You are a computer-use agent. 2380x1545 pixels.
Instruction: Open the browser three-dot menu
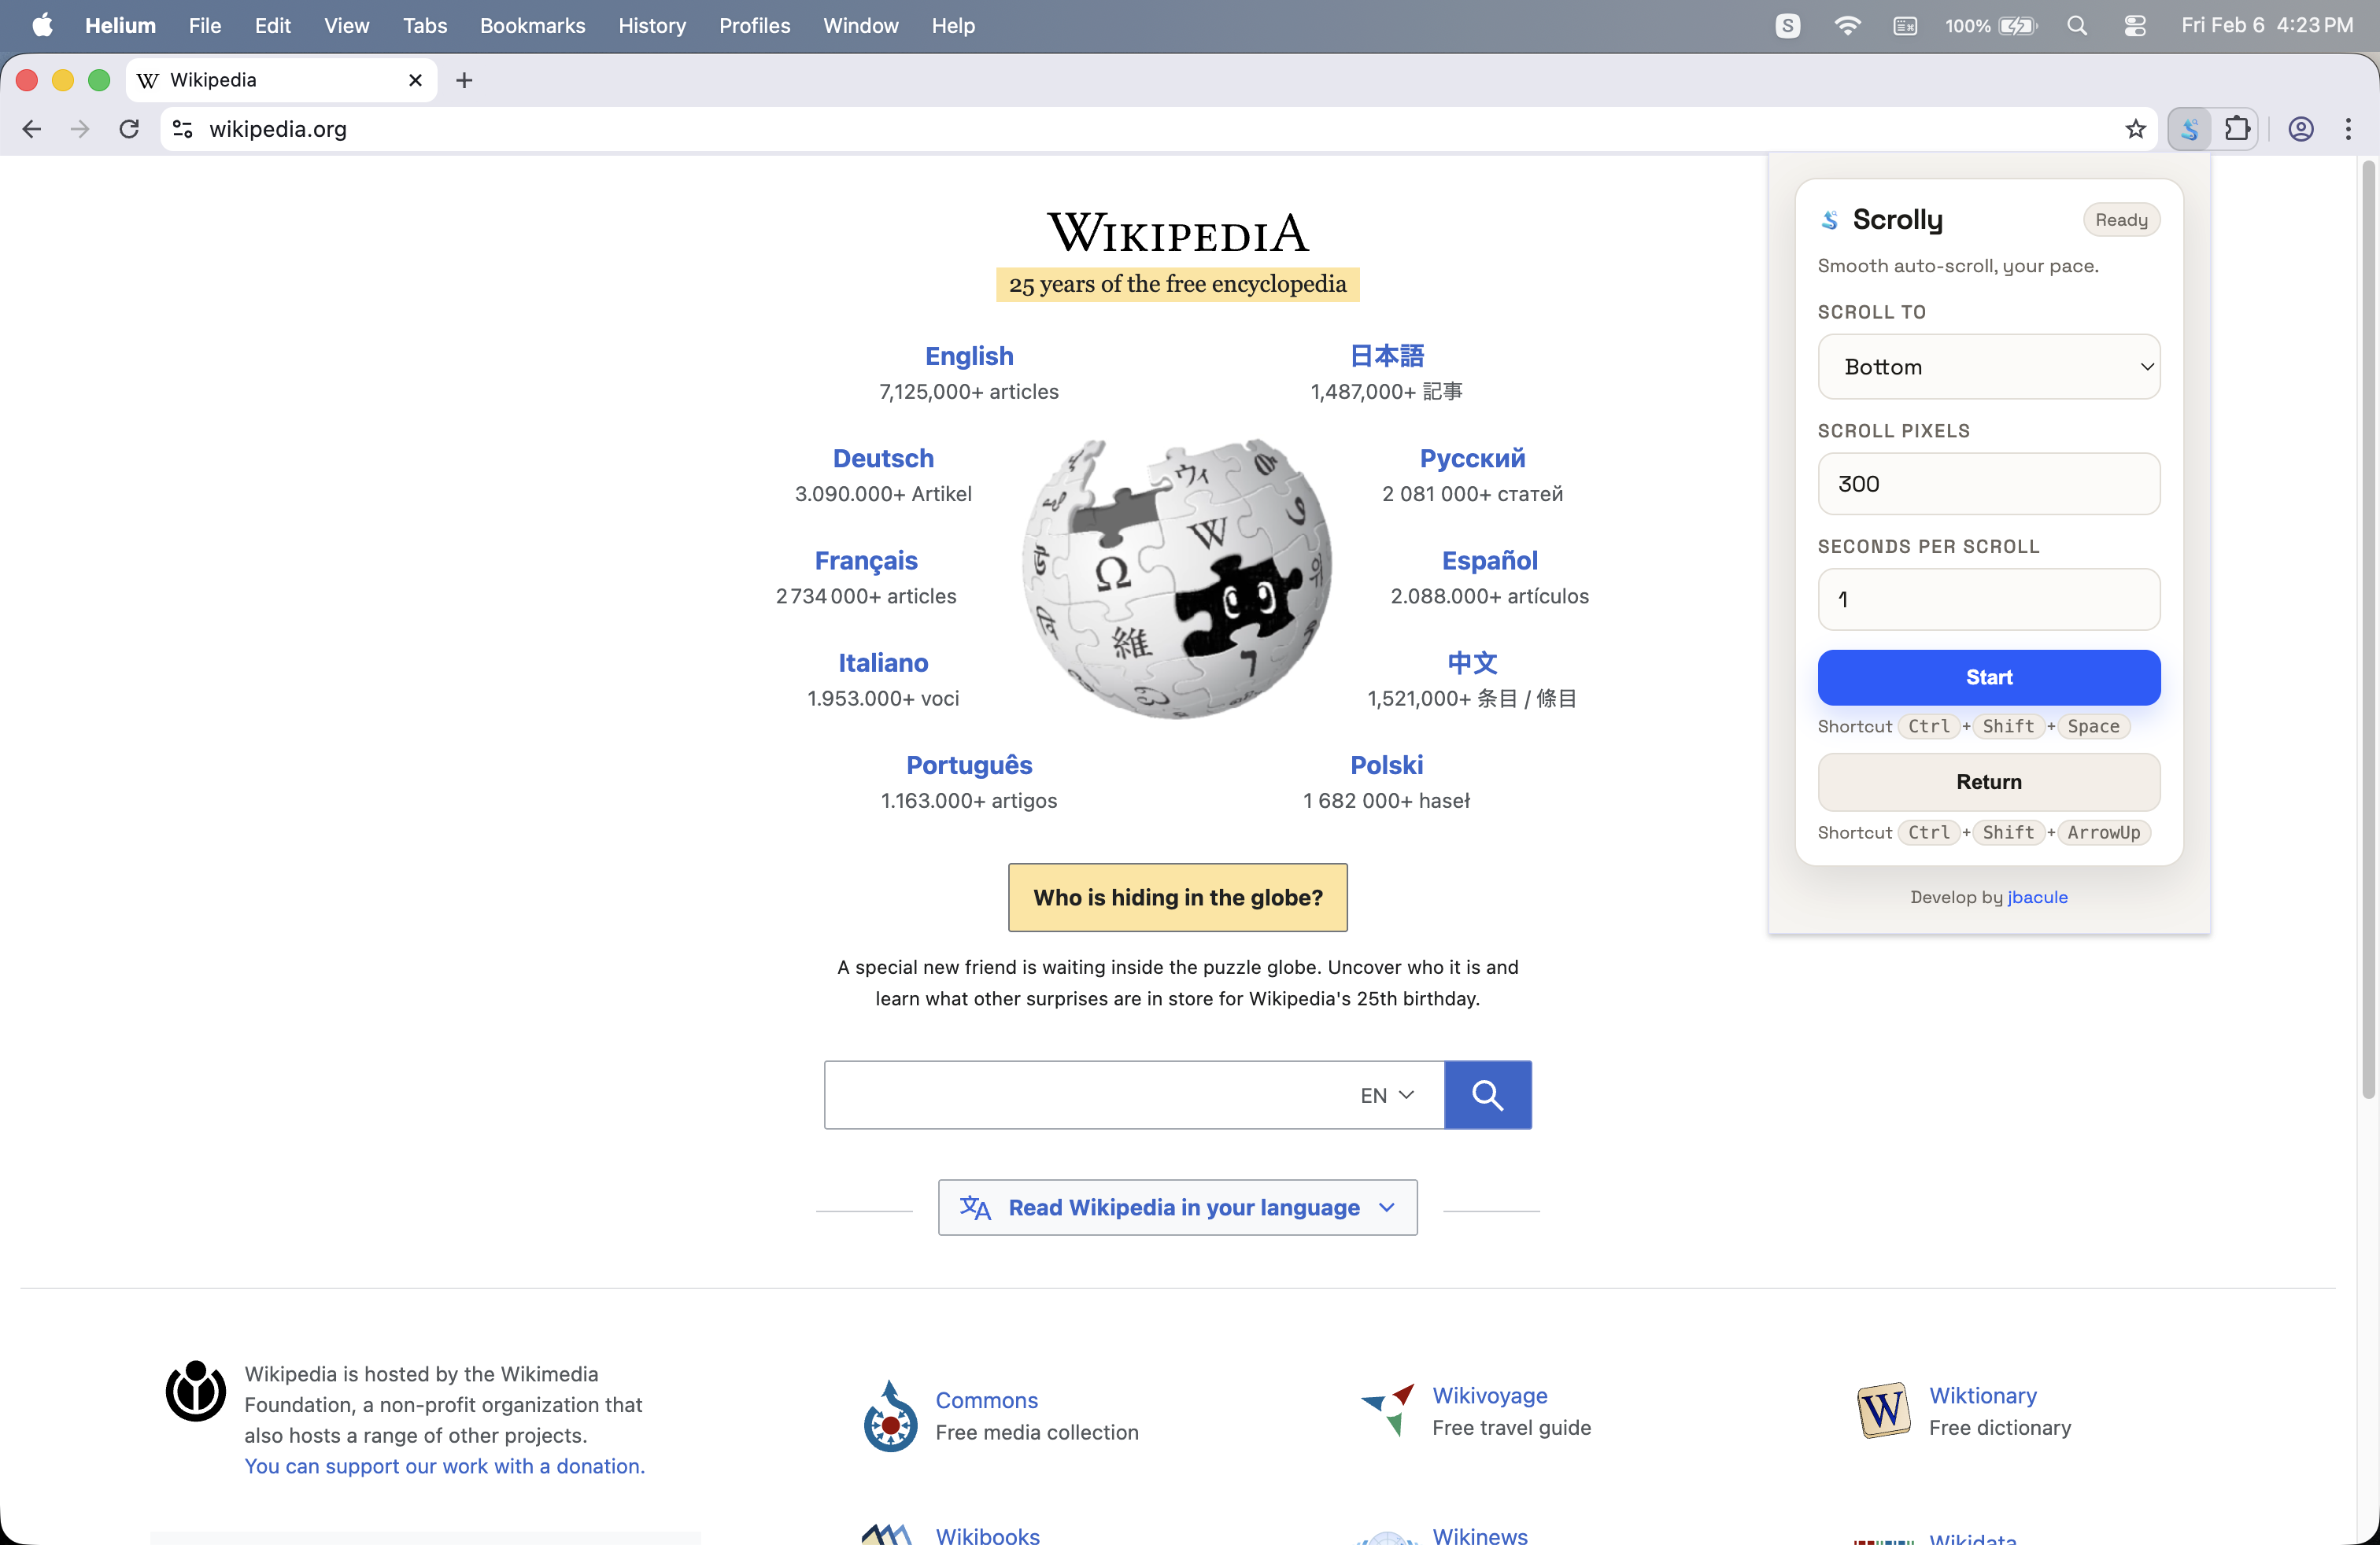[2348, 129]
